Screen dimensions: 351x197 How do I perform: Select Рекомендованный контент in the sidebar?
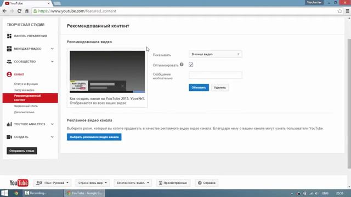pos(30,98)
